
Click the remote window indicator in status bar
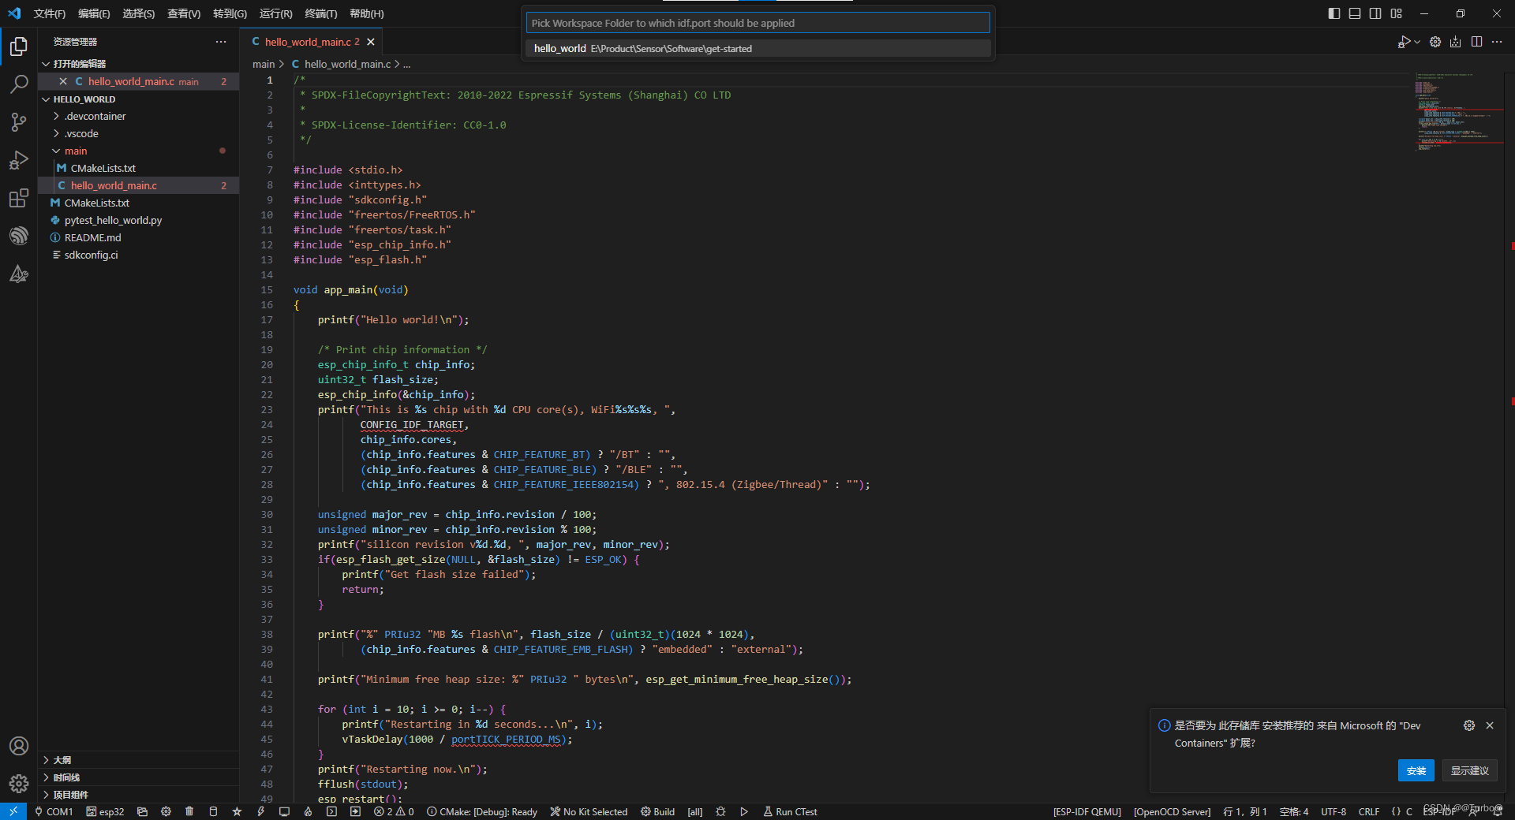[13, 811]
